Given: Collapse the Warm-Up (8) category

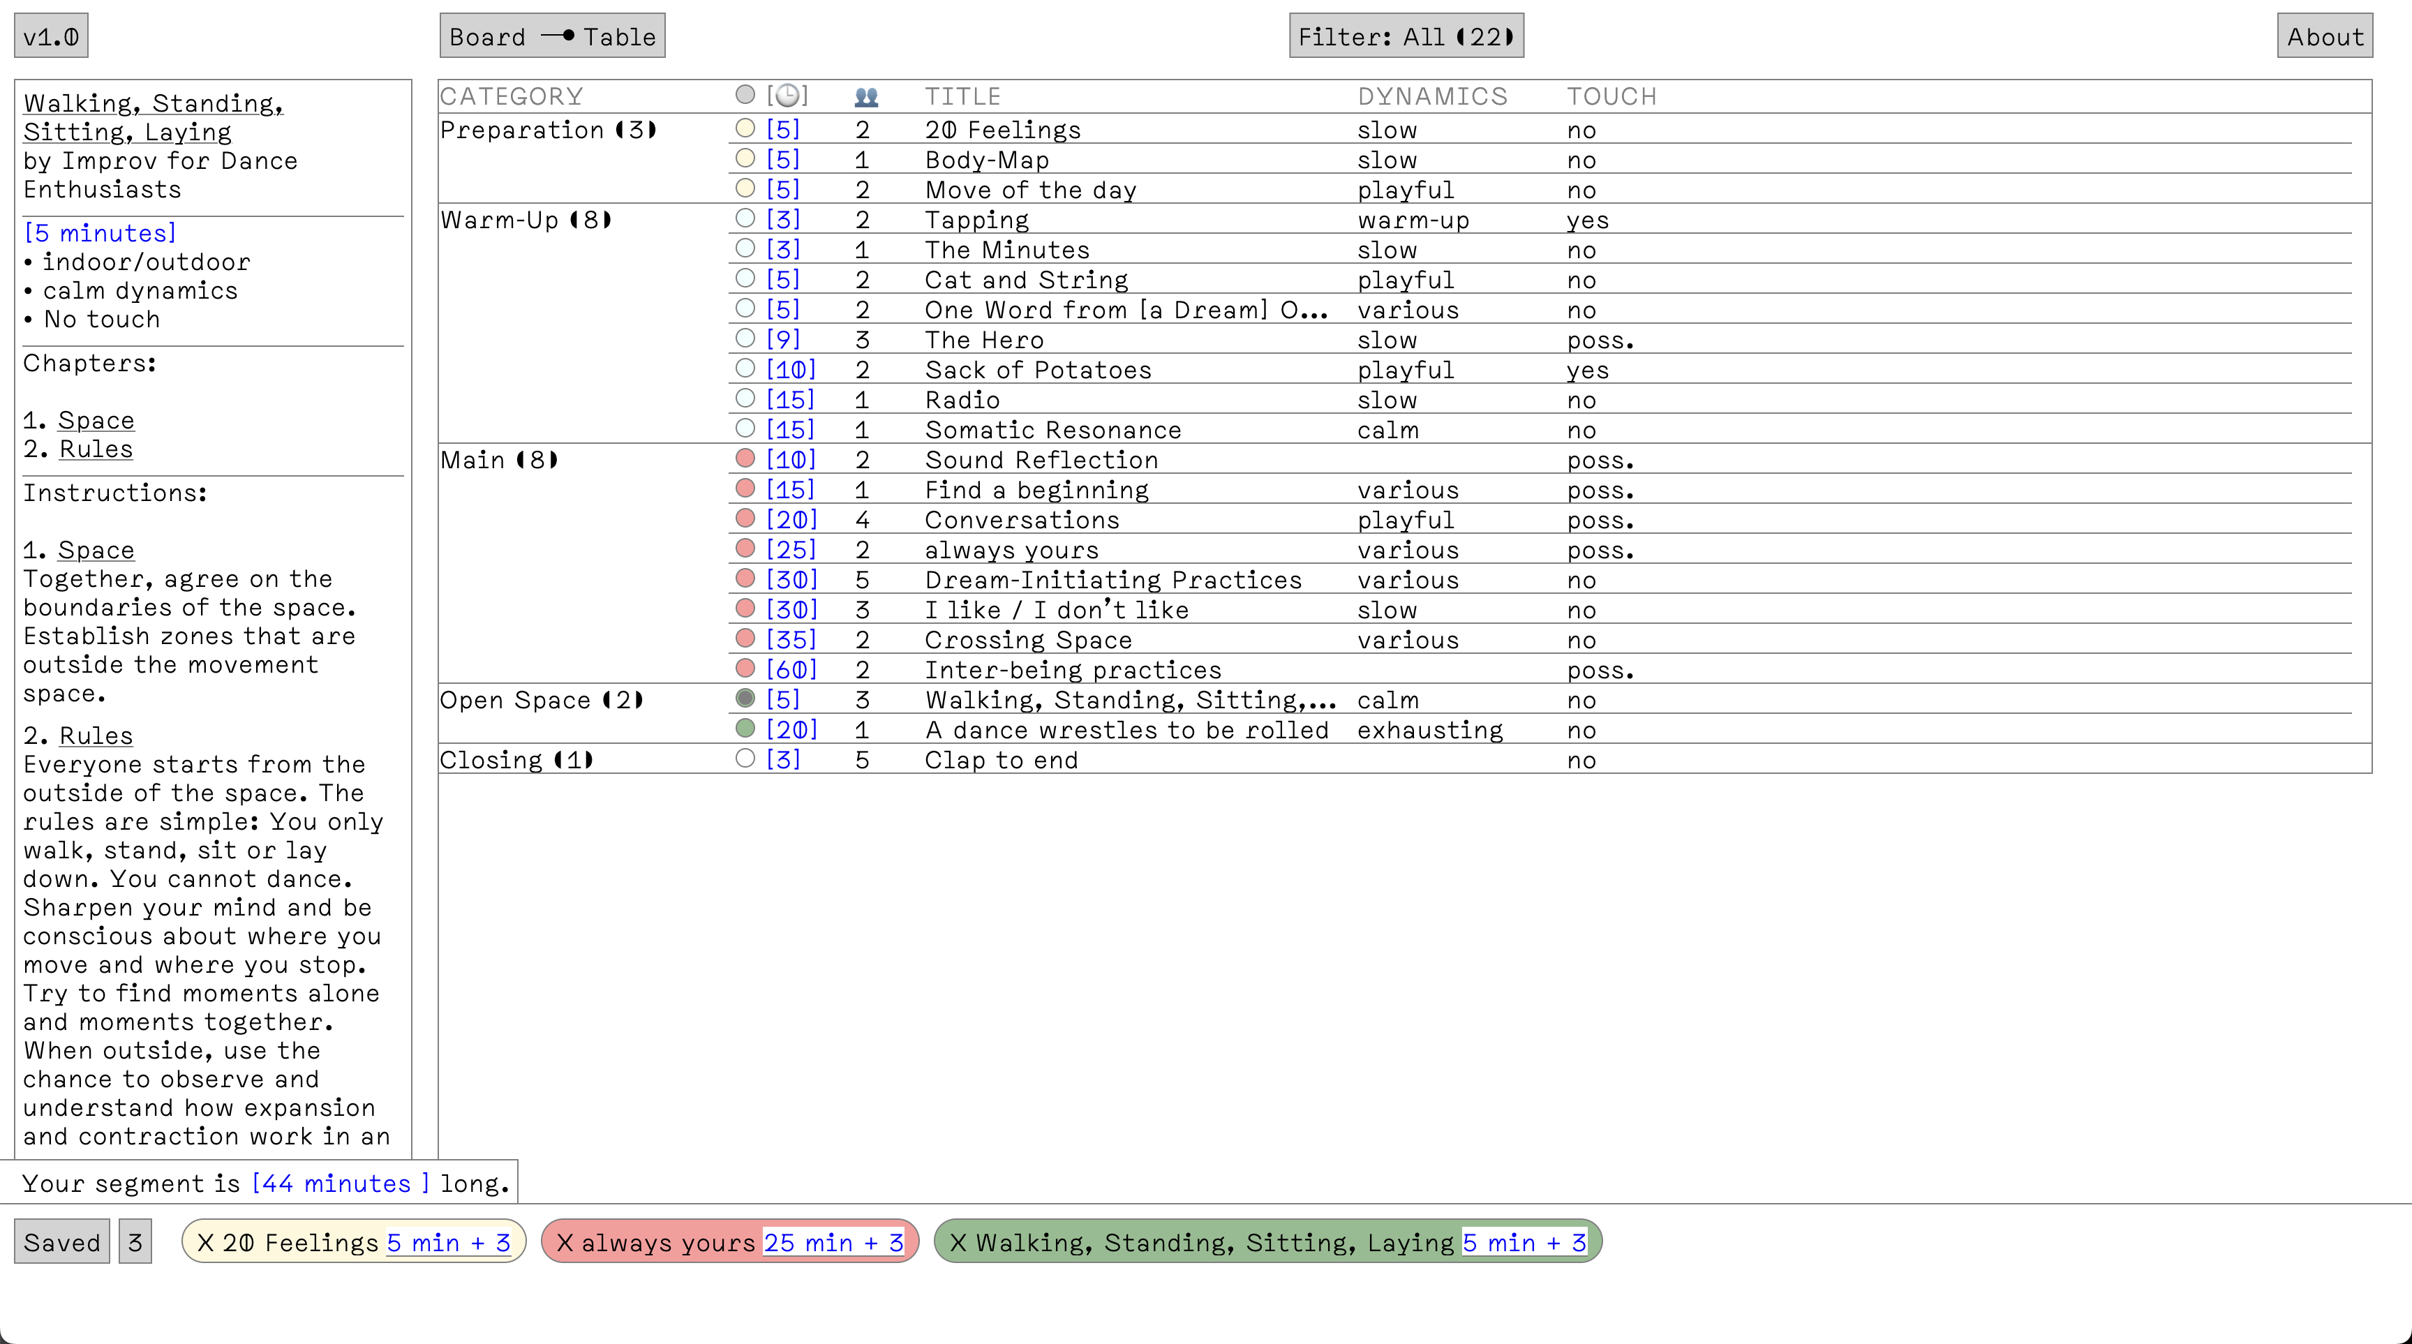Looking at the screenshot, I should coord(526,220).
